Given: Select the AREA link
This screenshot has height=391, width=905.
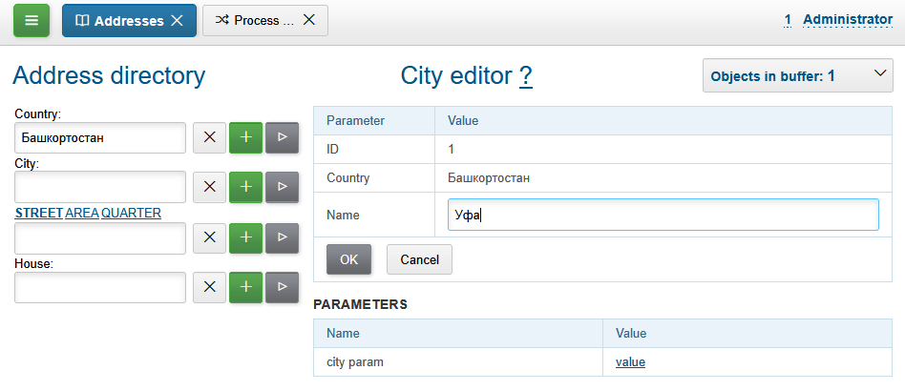Looking at the screenshot, I should (81, 213).
